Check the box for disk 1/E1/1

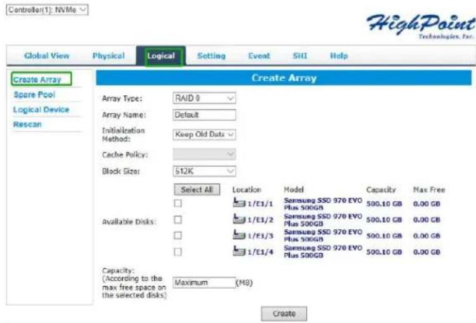(178, 203)
